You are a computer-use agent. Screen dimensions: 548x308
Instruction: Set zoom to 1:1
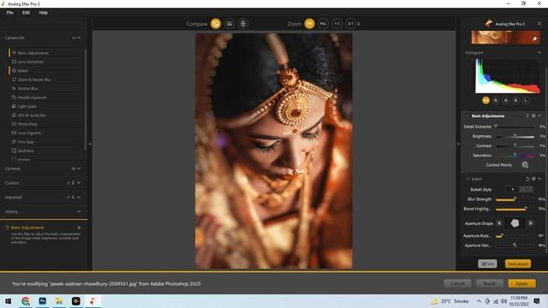coord(337,24)
